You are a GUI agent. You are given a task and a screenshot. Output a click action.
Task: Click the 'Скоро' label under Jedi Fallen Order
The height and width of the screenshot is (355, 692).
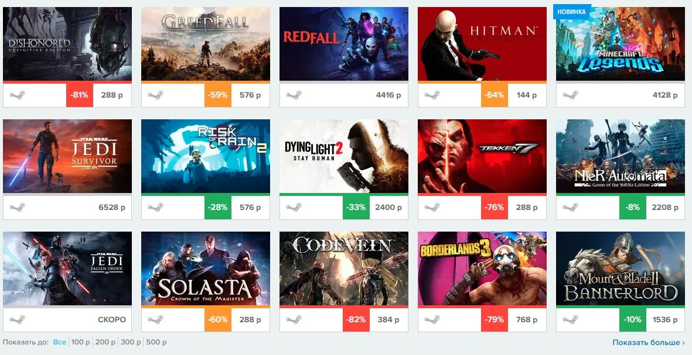[x=112, y=320]
